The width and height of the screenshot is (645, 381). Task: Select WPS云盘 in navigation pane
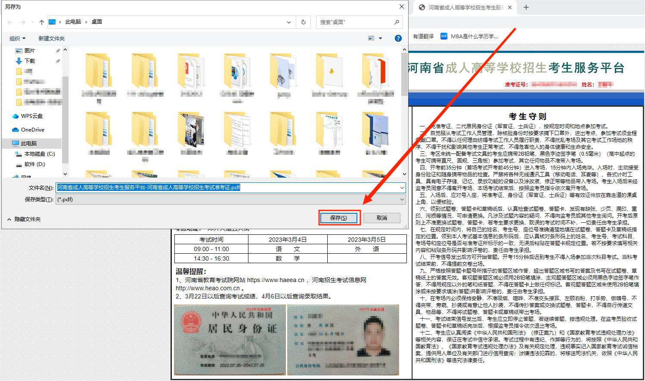coord(32,116)
